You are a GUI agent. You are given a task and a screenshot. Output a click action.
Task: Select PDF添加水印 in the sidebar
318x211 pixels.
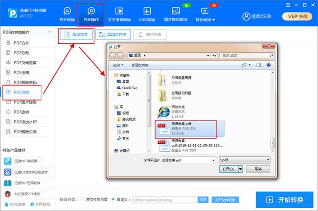point(28,122)
